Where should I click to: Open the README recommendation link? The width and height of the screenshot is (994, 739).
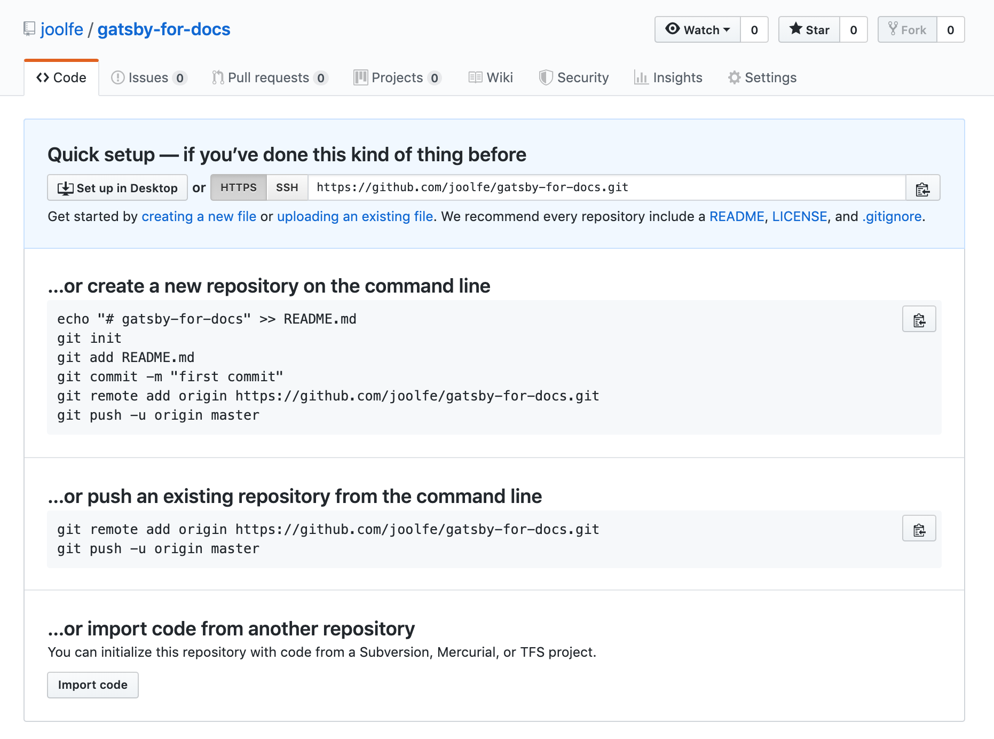tap(737, 216)
